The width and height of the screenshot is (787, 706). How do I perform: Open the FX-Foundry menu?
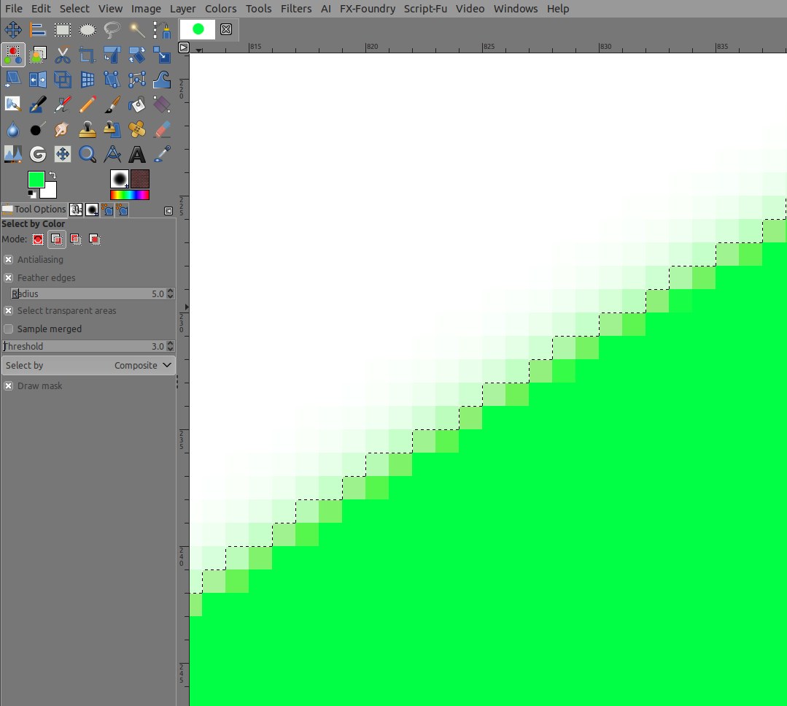[x=368, y=9]
